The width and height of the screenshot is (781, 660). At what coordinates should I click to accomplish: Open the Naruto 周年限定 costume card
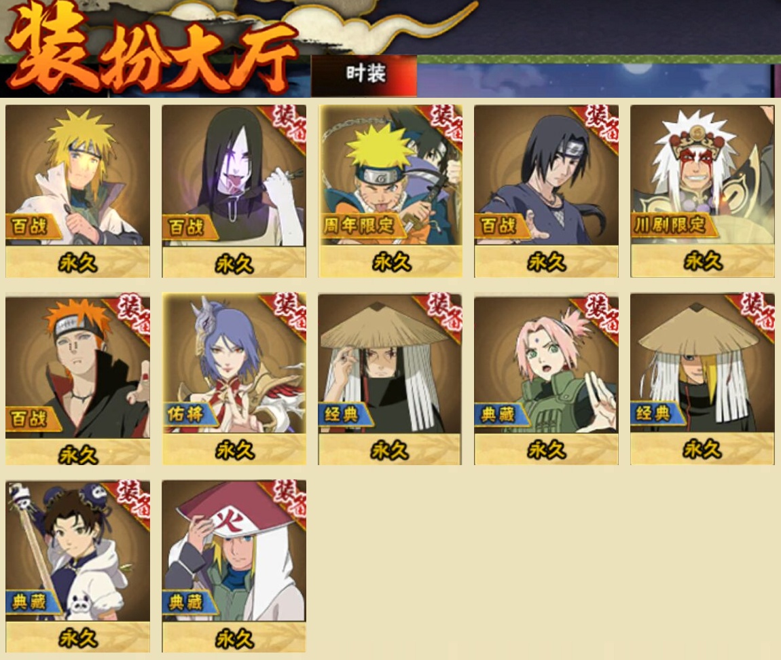click(390, 191)
